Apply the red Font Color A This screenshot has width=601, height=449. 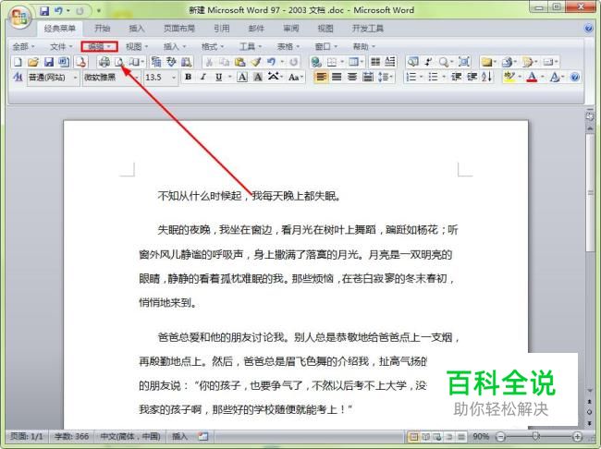point(532,78)
